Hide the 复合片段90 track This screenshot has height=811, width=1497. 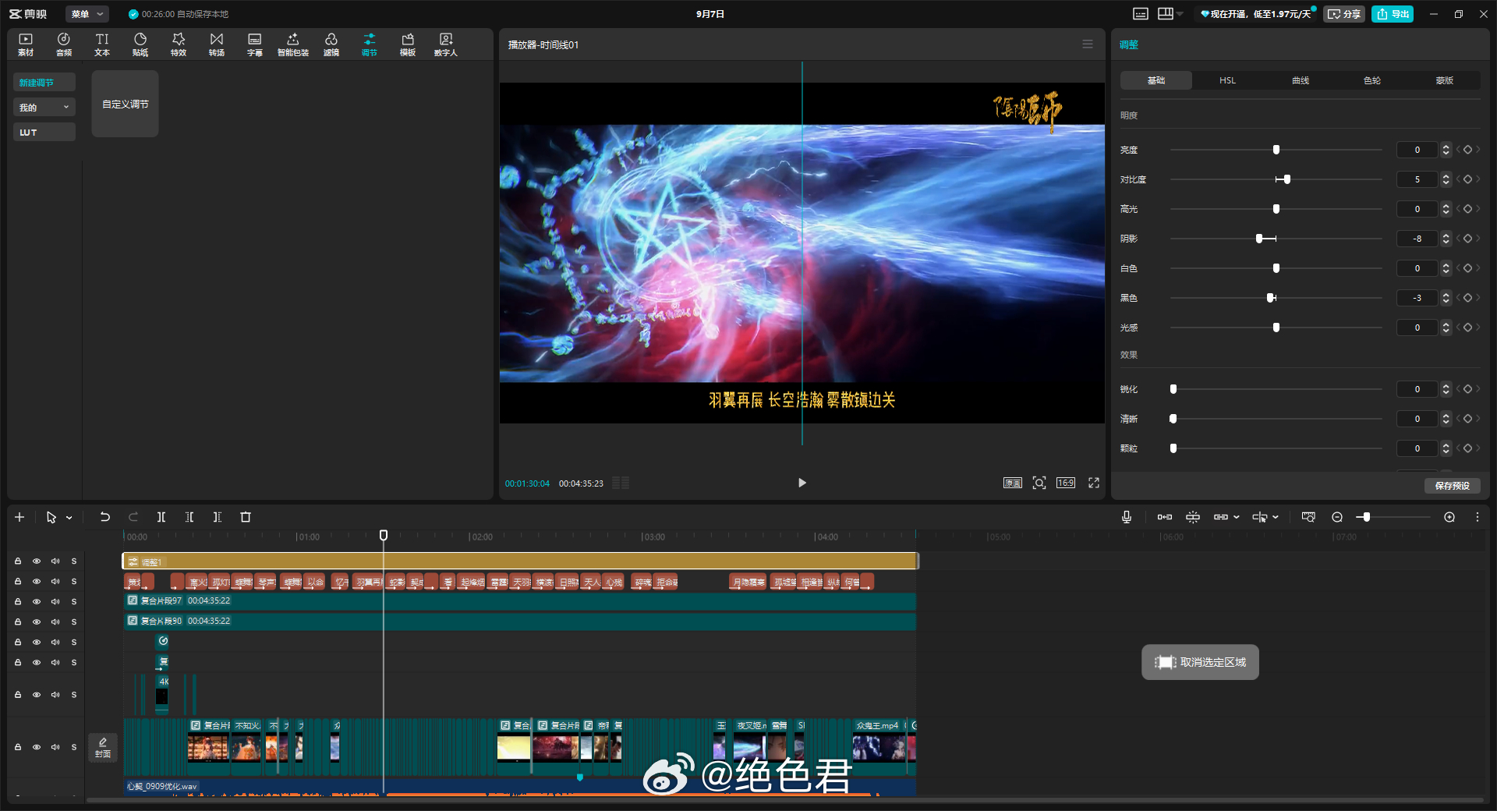click(x=37, y=622)
